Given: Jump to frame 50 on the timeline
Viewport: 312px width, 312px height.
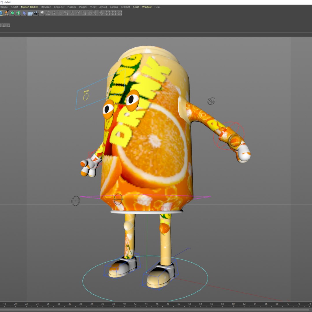Looking at the screenshot, I should click(x=179, y=304).
